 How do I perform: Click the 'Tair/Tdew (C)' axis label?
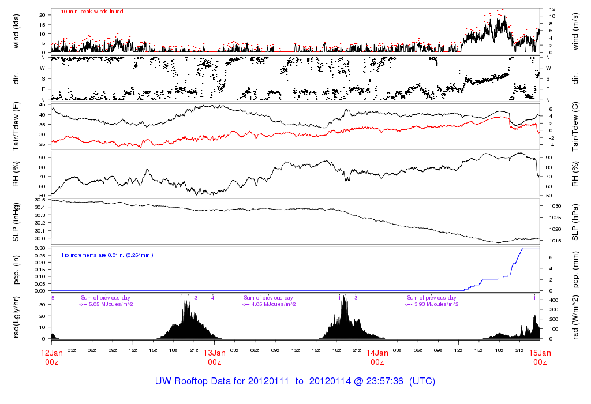click(x=575, y=126)
